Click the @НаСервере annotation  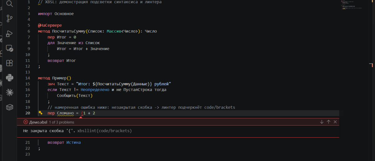point(50,25)
